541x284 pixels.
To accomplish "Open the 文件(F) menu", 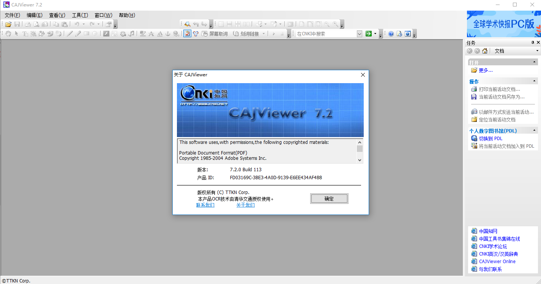I will point(13,15).
